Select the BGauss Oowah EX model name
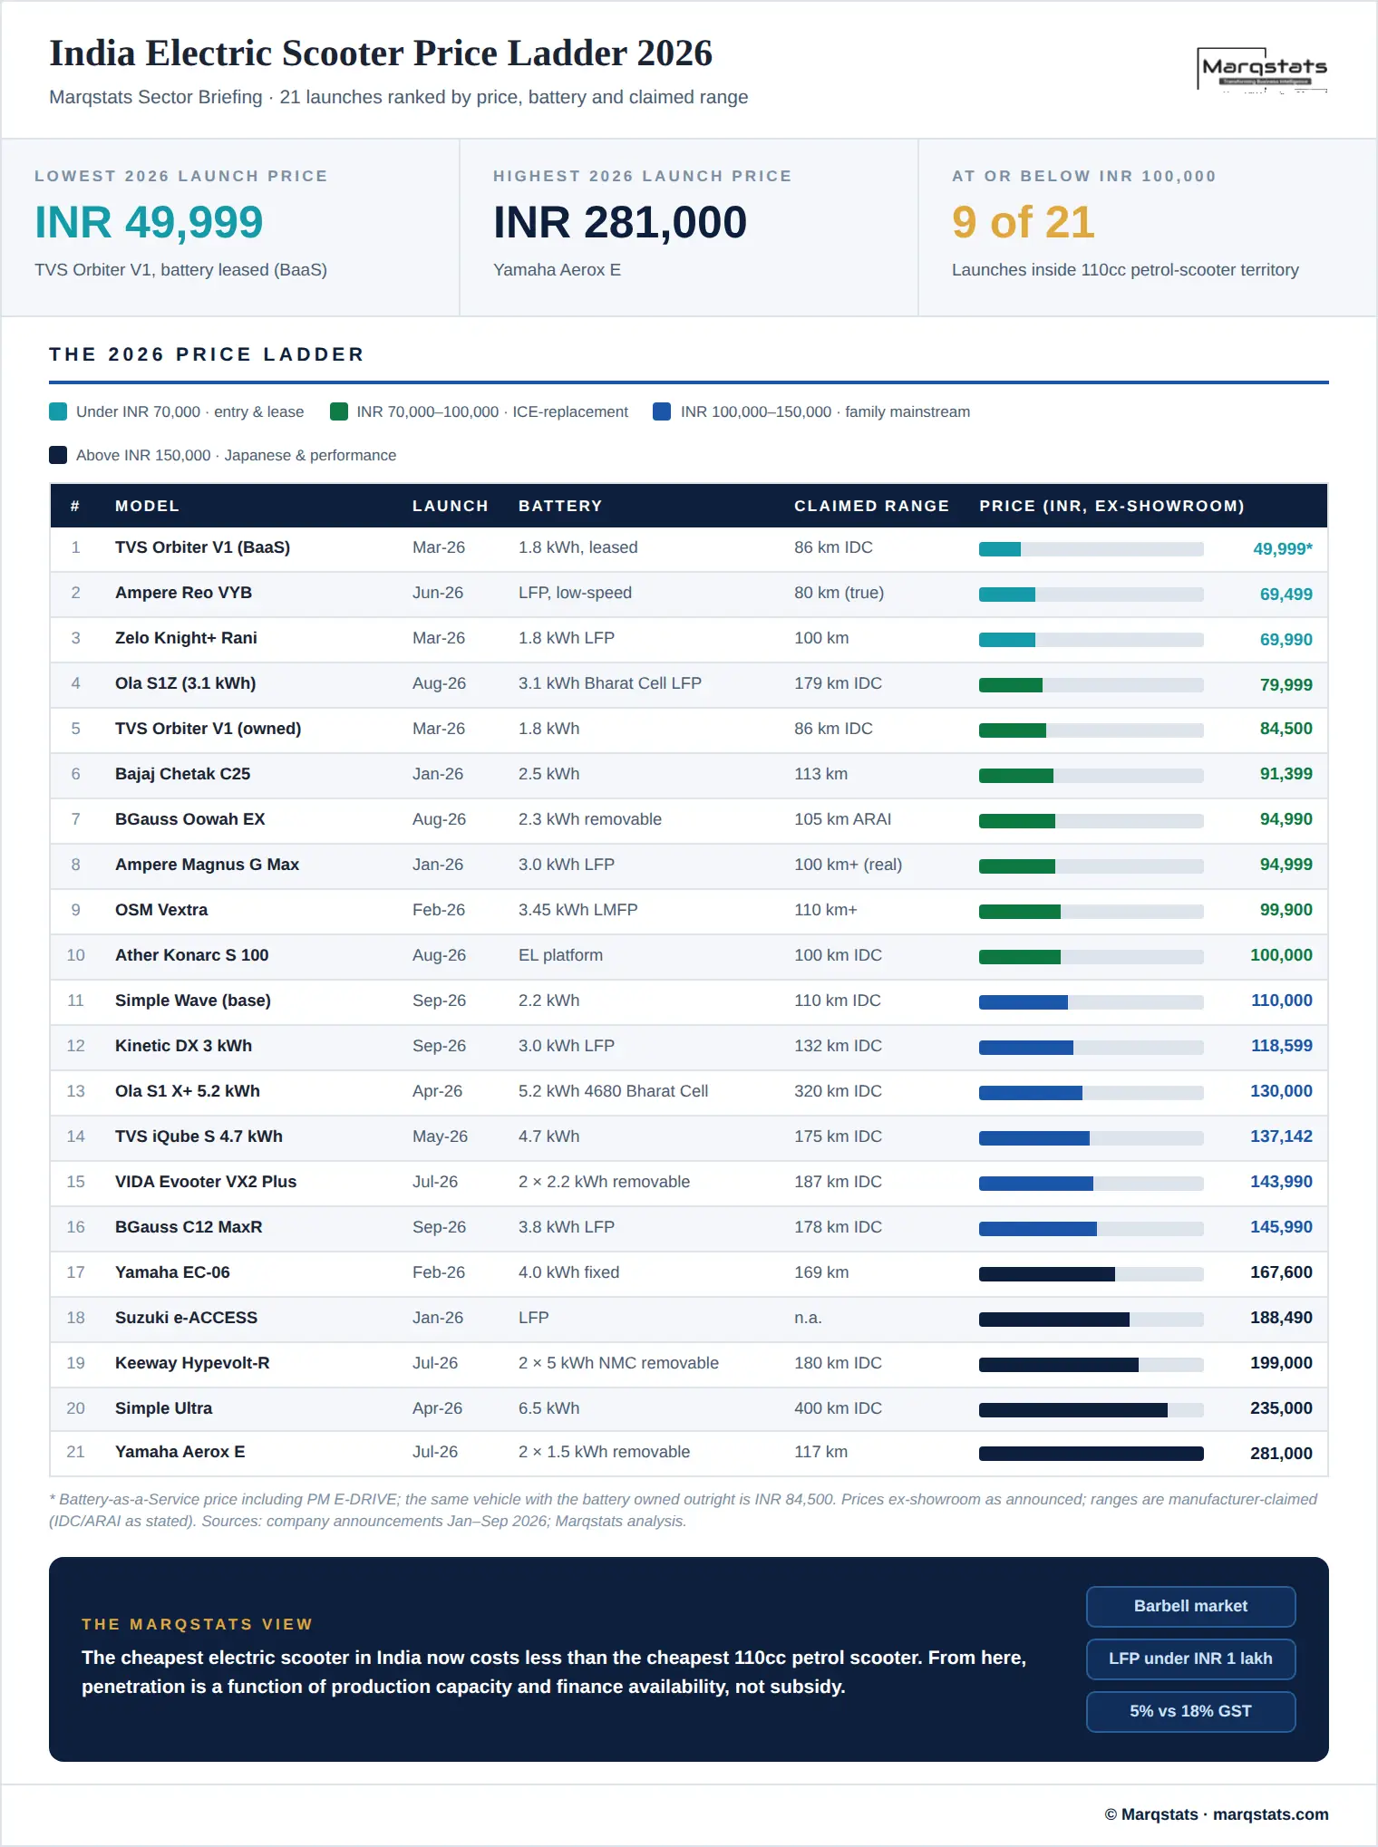The height and width of the screenshot is (1847, 1378). pos(190,819)
